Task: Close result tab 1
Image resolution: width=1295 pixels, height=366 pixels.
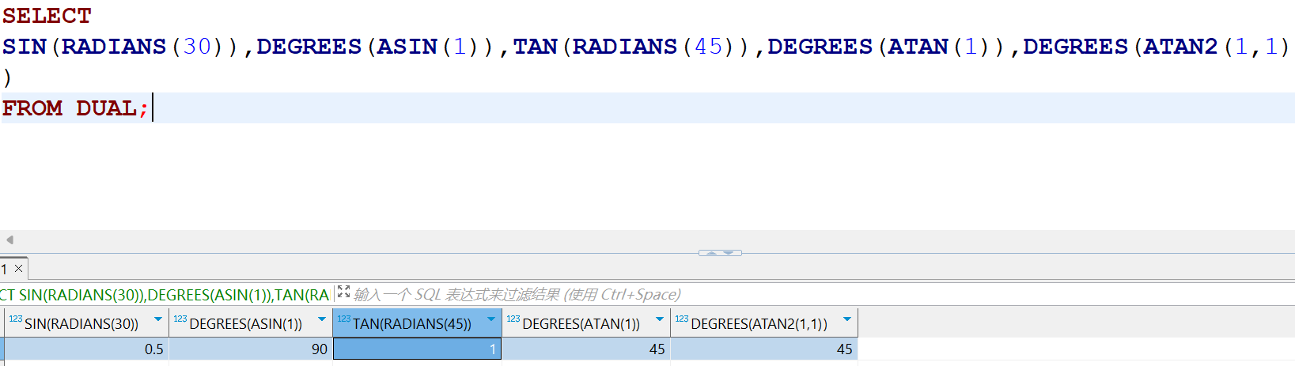Action: pos(19,269)
